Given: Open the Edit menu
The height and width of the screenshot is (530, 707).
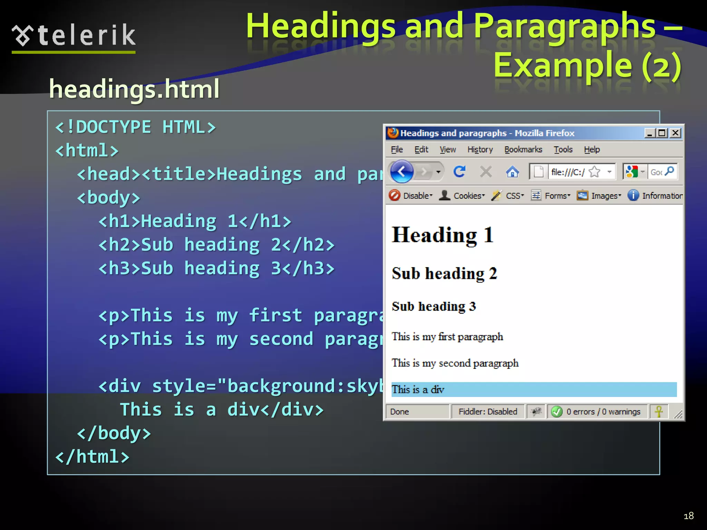Looking at the screenshot, I should 421,149.
